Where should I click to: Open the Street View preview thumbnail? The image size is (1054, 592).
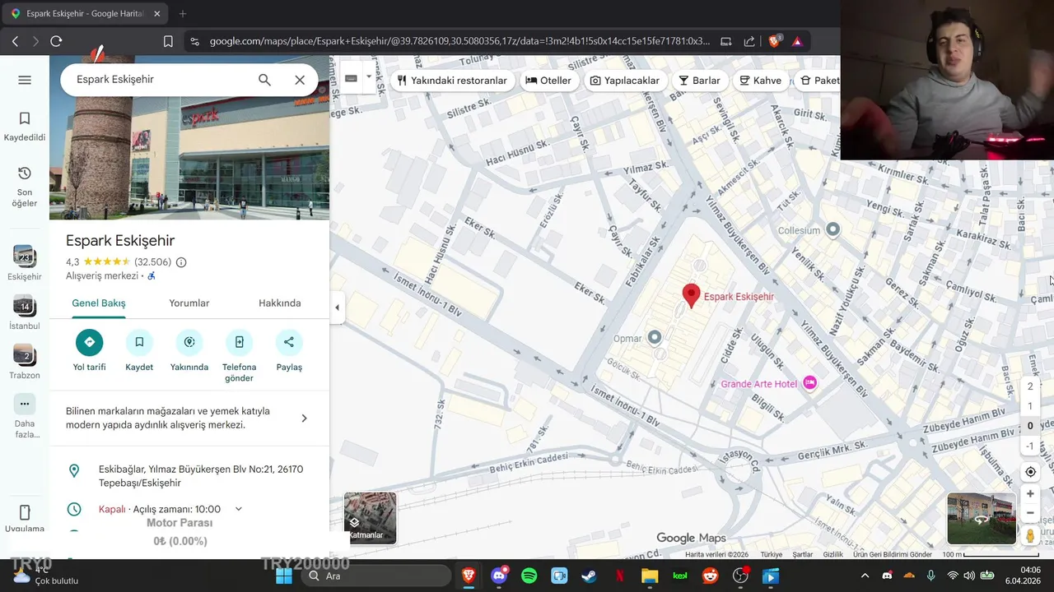point(982,519)
